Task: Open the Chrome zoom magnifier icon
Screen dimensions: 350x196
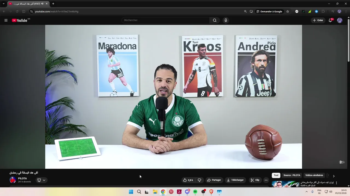Action: [245, 11]
